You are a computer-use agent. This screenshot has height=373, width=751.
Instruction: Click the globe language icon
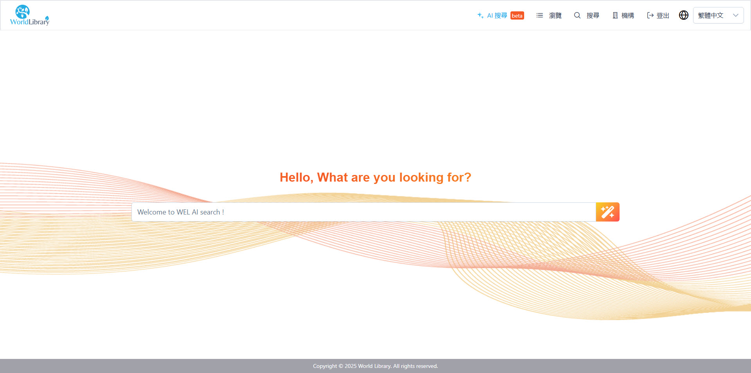coord(683,15)
